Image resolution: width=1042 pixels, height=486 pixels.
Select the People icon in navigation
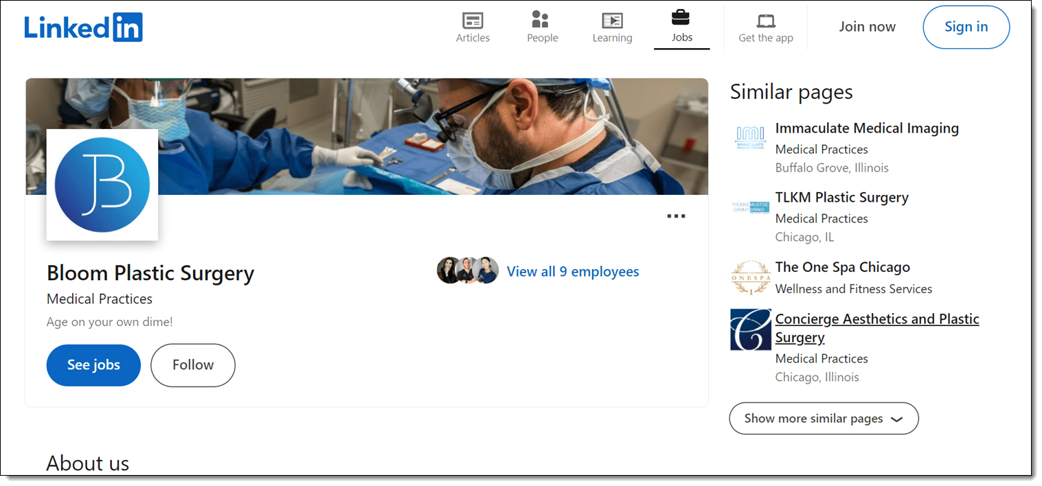[541, 19]
